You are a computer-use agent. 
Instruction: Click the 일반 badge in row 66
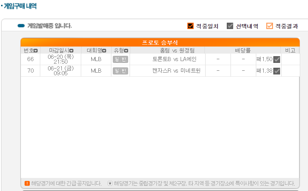(120, 60)
